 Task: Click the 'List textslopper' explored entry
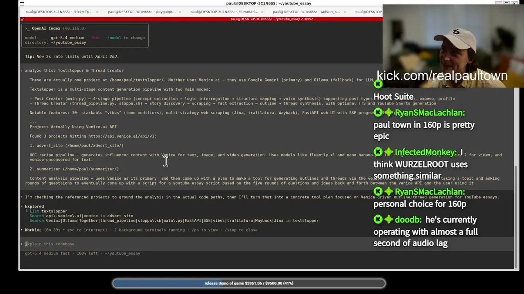[48, 211]
